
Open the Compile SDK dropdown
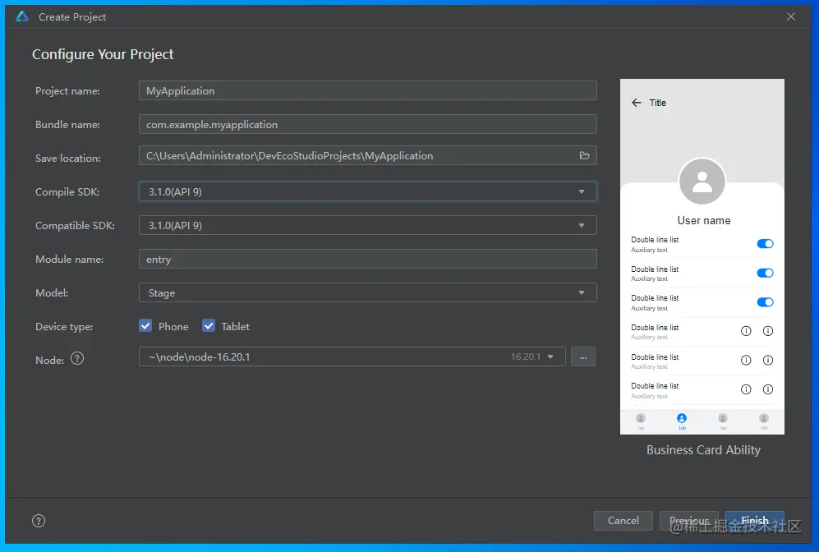(368, 191)
